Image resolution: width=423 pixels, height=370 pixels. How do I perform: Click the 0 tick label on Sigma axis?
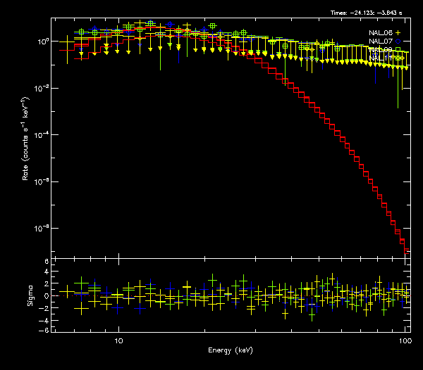[x=47, y=296]
